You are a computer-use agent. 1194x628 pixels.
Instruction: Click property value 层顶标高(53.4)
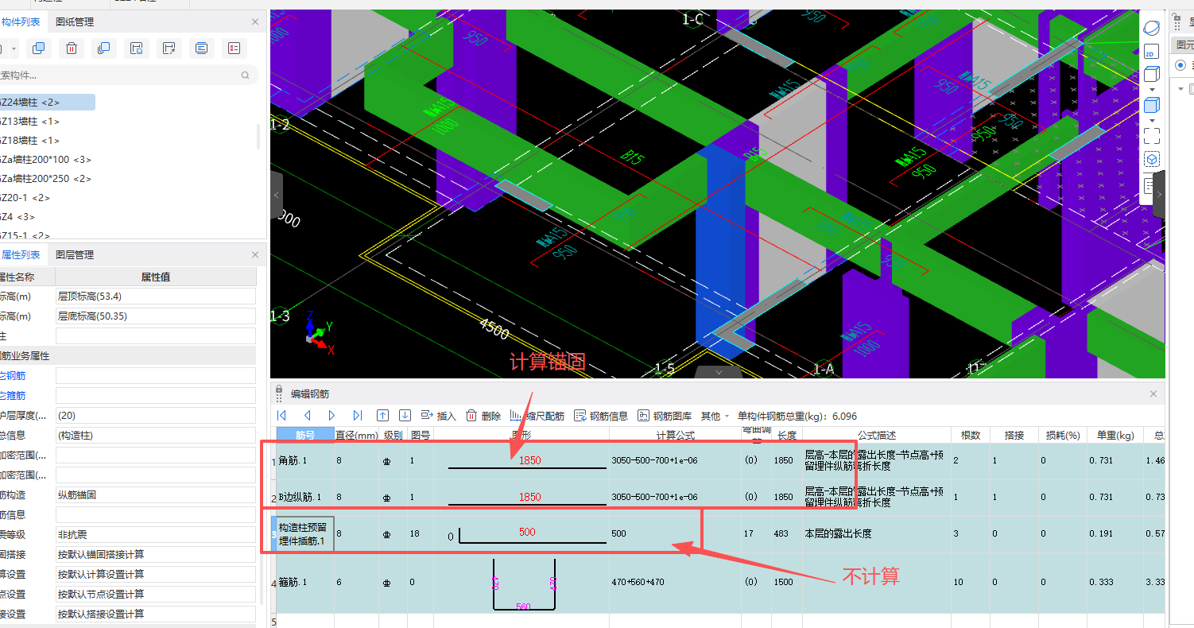(156, 296)
